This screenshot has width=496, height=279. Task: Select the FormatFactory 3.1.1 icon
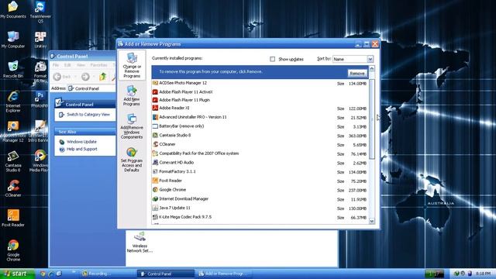pyautogui.click(x=155, y=171)
